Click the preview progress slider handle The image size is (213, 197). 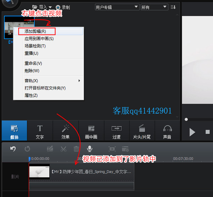tap(186, 119)
